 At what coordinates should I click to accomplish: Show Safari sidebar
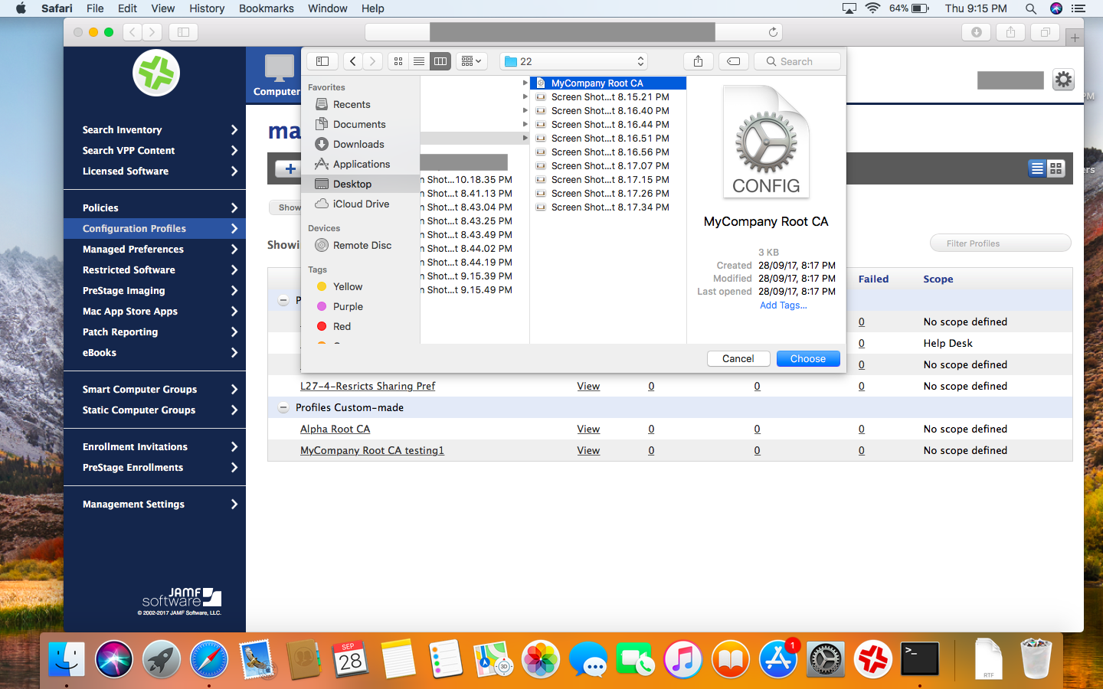tap(183, 32)
